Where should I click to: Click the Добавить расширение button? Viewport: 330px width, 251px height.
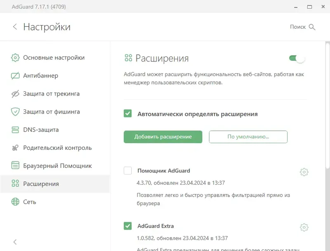pos(163,137)
